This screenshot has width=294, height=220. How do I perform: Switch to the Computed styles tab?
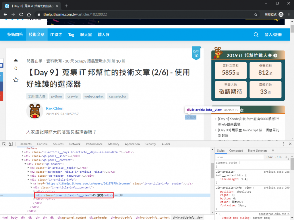coord(236,151)
